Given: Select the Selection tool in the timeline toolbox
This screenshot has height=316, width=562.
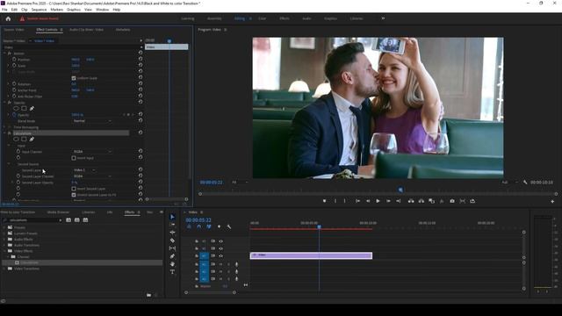Looking at the screenshot, I should [x=172, y=217].
